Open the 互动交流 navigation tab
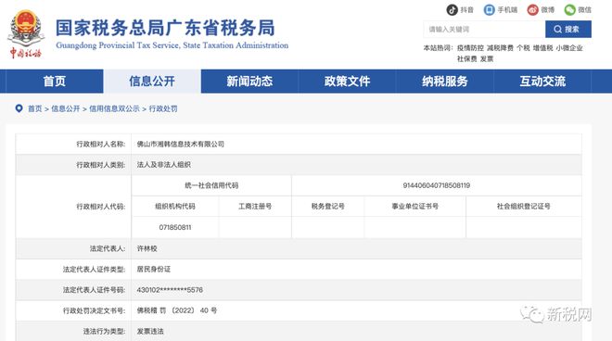This screenshot has width=612, height=341. (542, 82)
